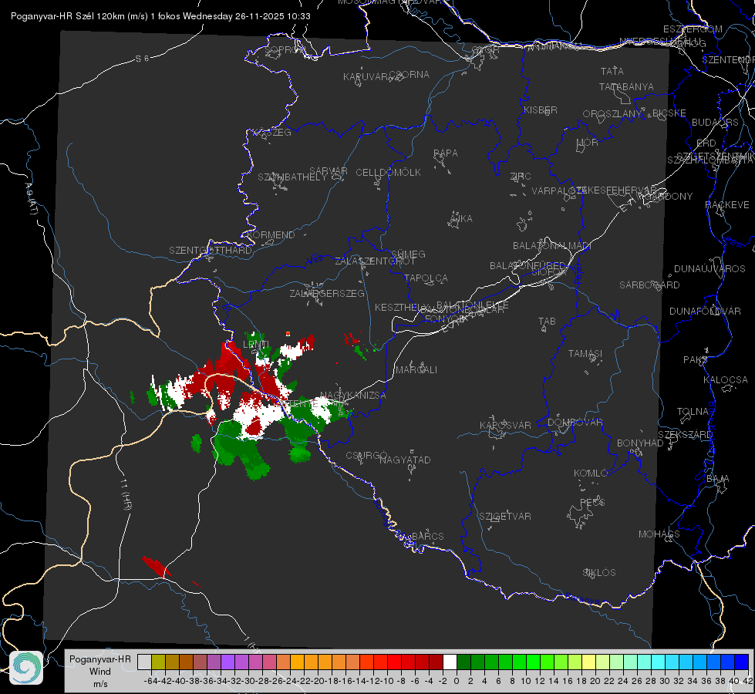This screenshot has width=755, height=694.
Task: Click the DUNAUJVAROS city label
Action: [709, 269]
